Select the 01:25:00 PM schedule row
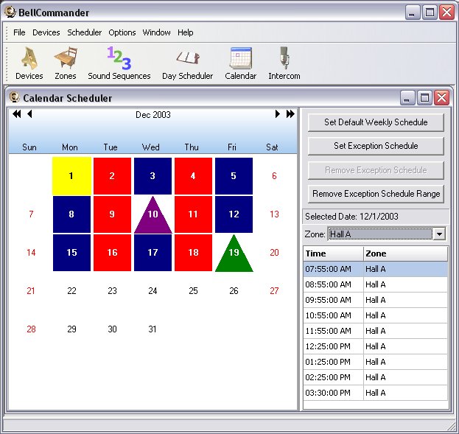This screenshot has height=434, width=459. 376,363
